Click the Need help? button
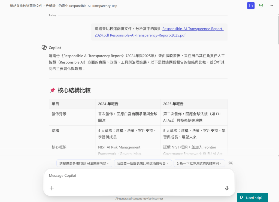Image resolution: width=279 pixels, height=202 pixels. (252, 198)
